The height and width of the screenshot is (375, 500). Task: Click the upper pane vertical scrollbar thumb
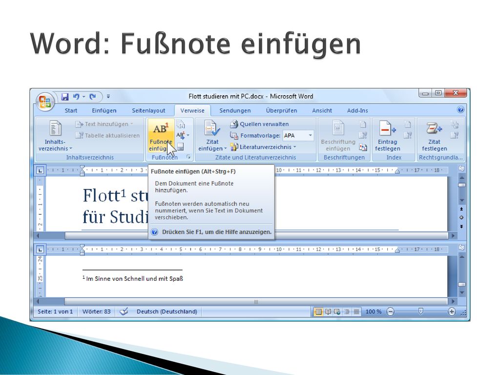click(x=461, y=185)
